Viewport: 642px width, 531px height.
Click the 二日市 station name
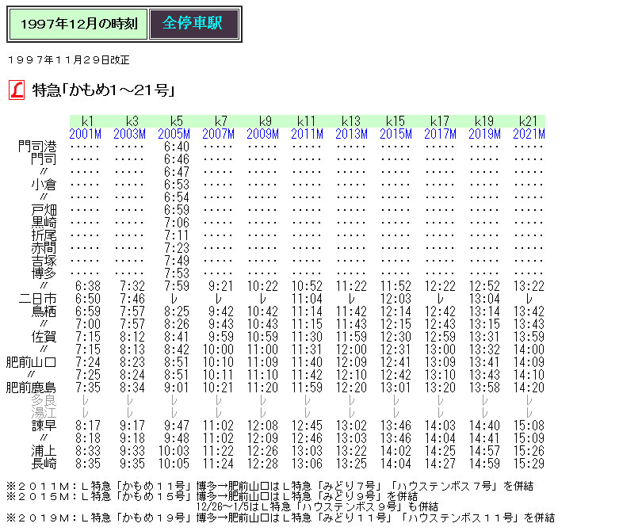pos(37,299)
